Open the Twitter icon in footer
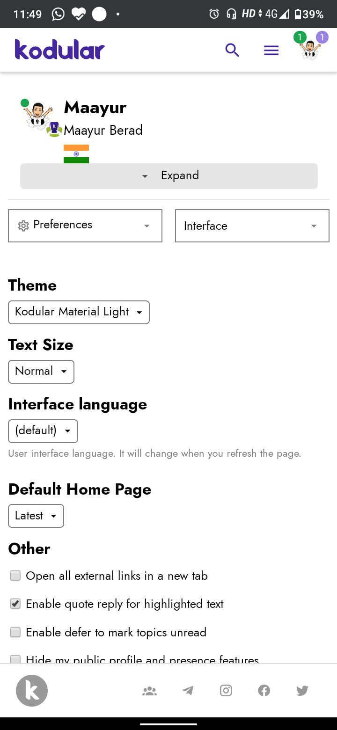This screenshot has width=337, height=730. tap(302, 690)
